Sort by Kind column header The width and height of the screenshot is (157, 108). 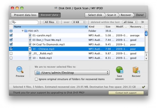pyautogui.click(x=96, y=27)
